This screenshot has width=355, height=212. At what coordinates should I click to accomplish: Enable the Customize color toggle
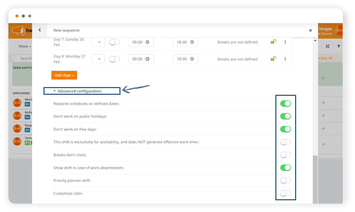(285, 193)
